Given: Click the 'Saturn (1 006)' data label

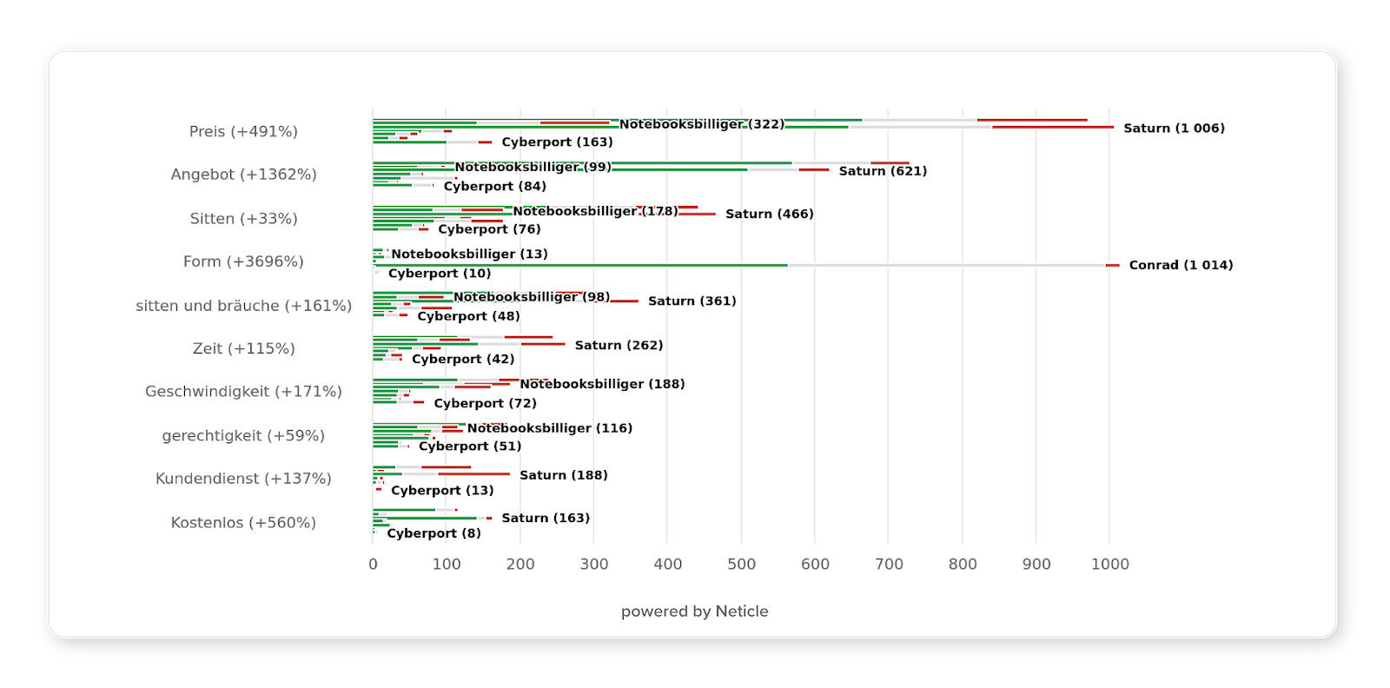Looking at the screenshot, I should (x=1174, y=129).
